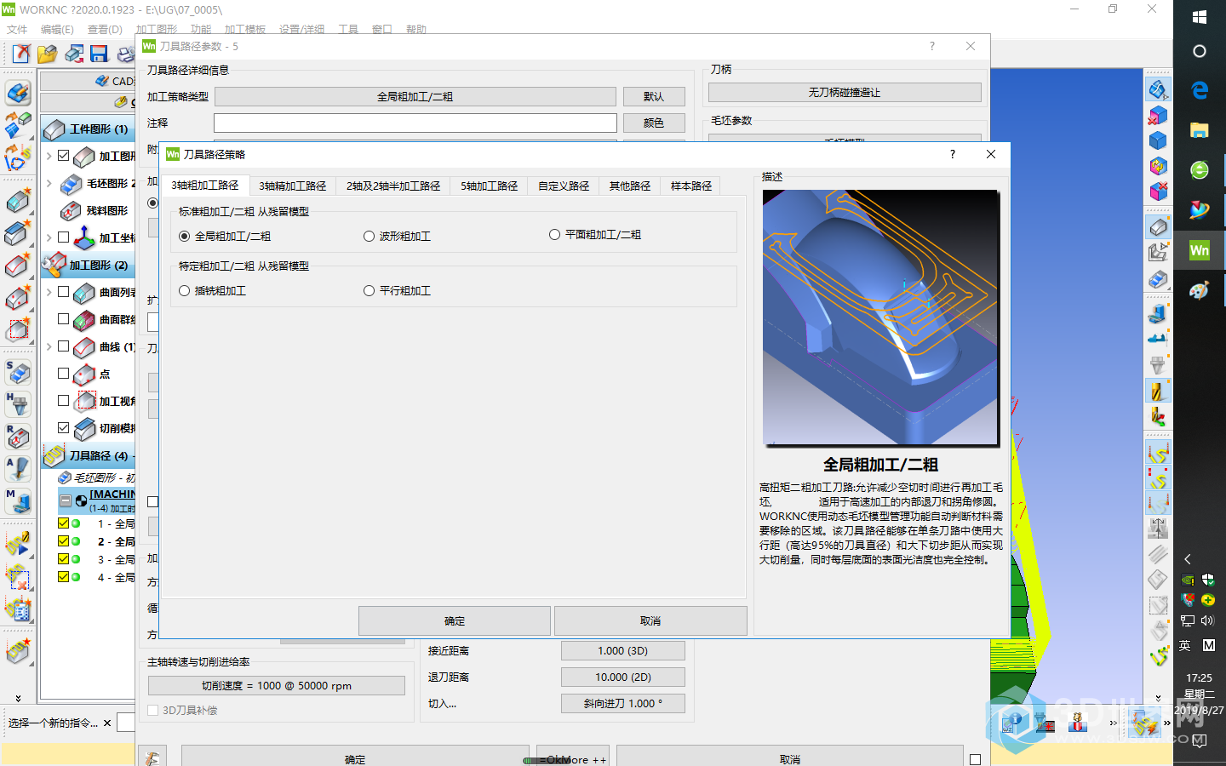Expand the right toolbar overflow chevron
Viewport: 1226px width, 766px height.
[1157, 698]
